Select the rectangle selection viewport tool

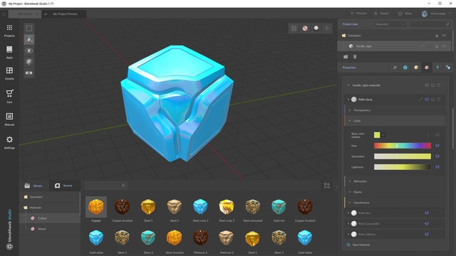tap(29, 28)
